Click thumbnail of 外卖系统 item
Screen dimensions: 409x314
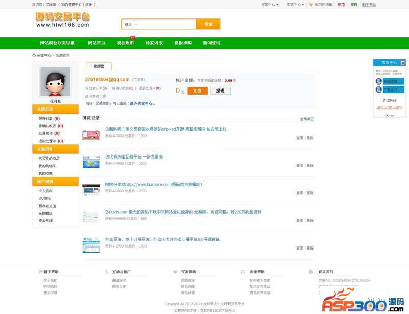coord(91,245)
